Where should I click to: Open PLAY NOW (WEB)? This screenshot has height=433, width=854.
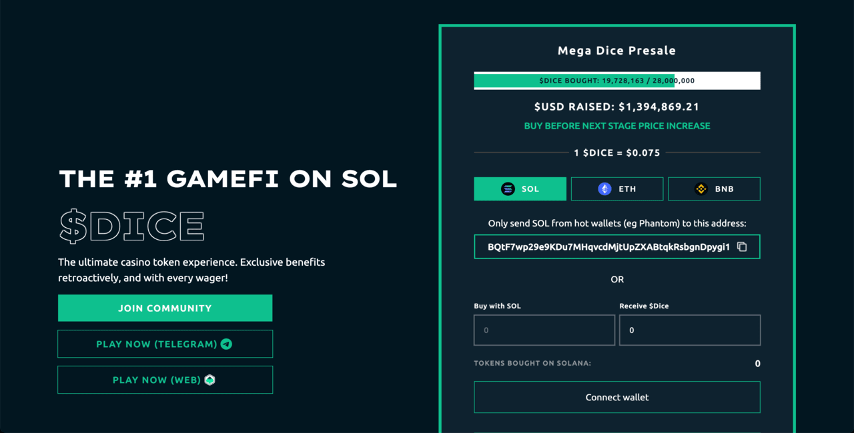coord(165,380)
